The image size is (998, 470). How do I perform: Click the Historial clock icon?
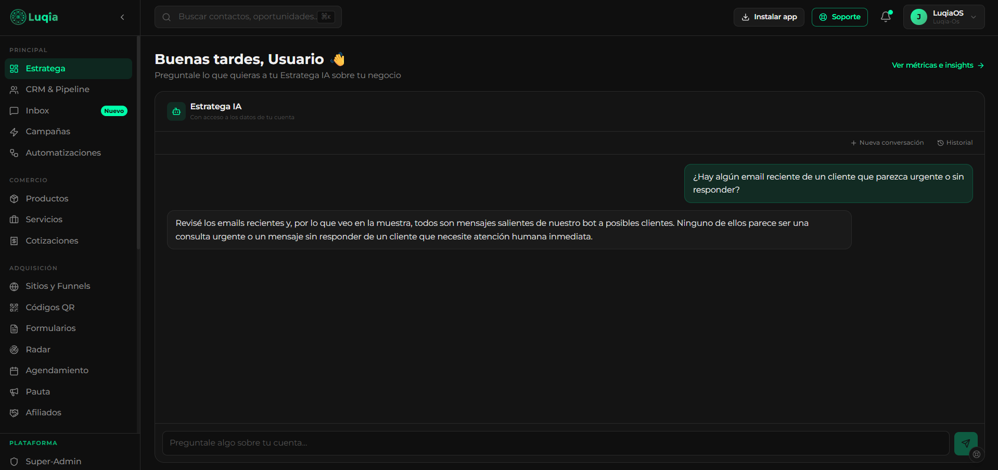click(x=940, y=143)
